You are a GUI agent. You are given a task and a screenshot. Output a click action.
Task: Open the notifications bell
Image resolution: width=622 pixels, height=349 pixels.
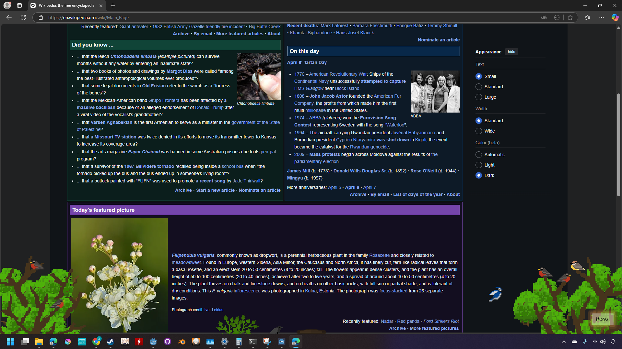point(613,342)
